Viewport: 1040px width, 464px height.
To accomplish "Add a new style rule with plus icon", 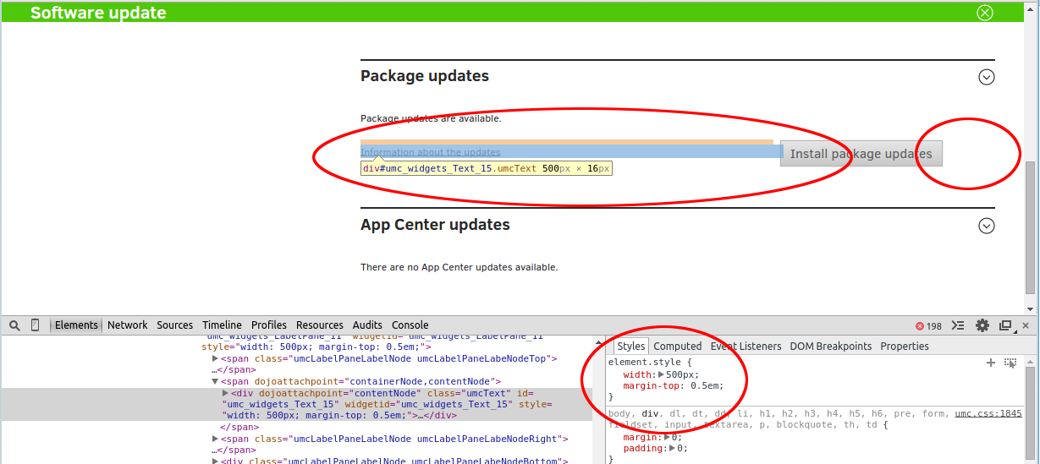I will [x=991, y=363].
